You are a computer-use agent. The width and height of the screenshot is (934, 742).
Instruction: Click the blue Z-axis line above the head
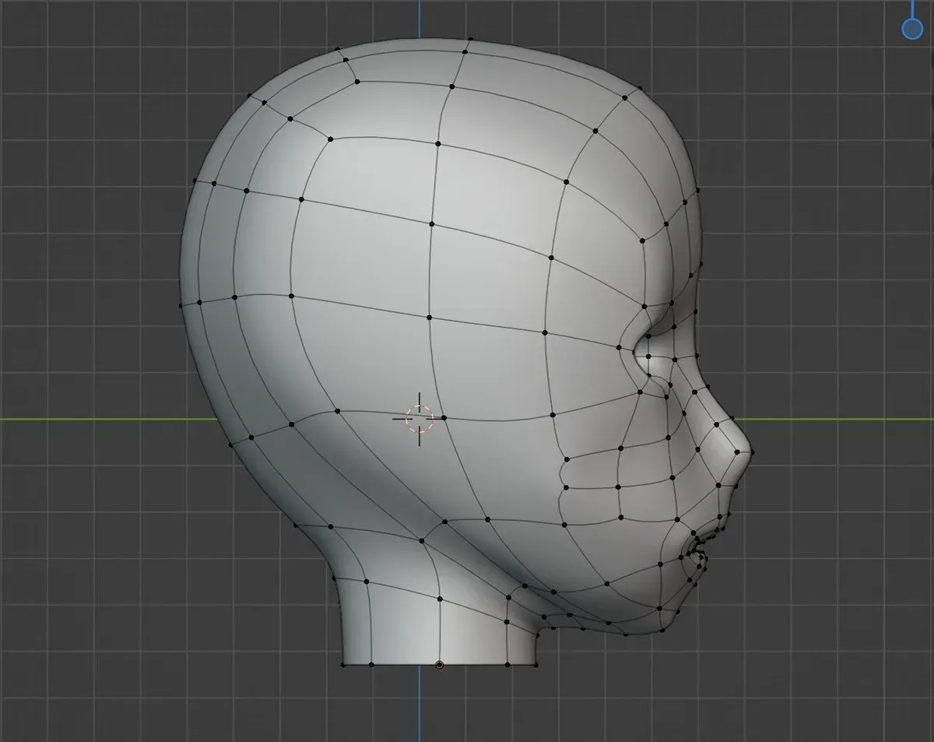coord(420,19)
